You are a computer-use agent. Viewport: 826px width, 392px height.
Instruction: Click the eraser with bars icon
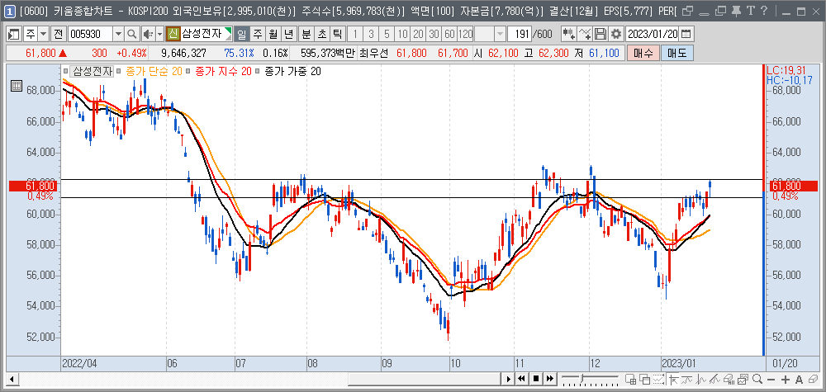click(729, 379)
